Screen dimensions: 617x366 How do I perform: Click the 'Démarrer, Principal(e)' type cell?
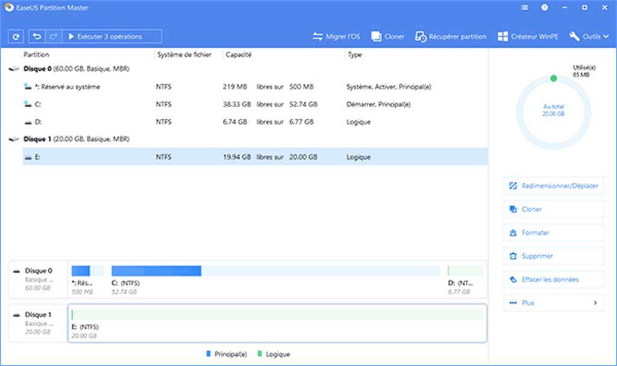click(x=378, y=104)
